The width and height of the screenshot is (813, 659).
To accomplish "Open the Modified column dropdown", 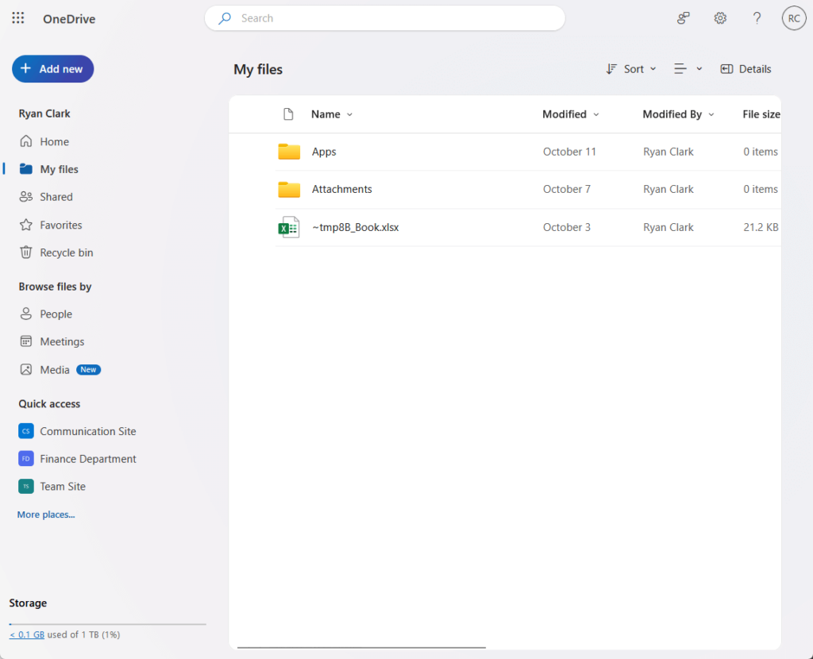I will 595,114.
